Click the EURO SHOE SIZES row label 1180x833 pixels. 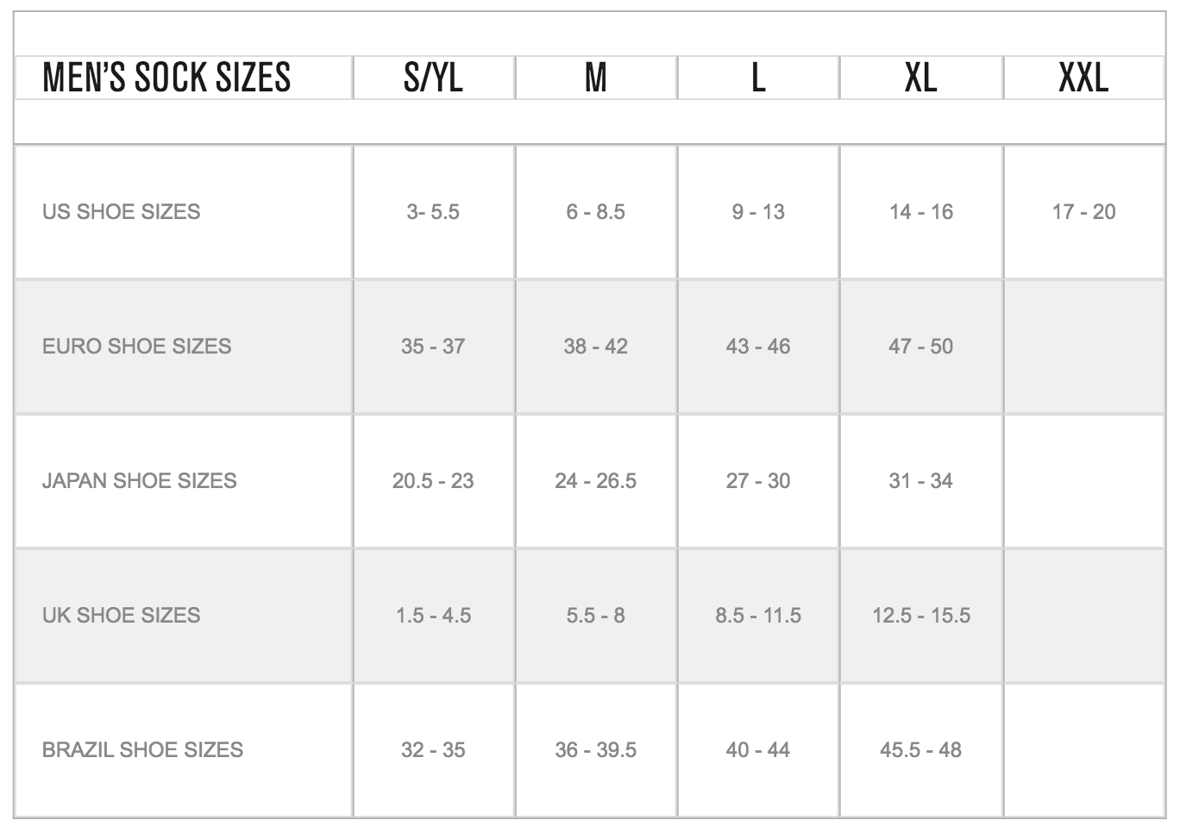136,347
